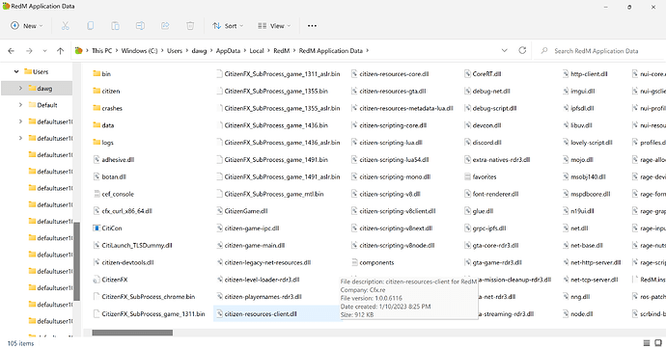Select net-http-server.dll file
The image size is (666, 349).
tap(592, 262)
